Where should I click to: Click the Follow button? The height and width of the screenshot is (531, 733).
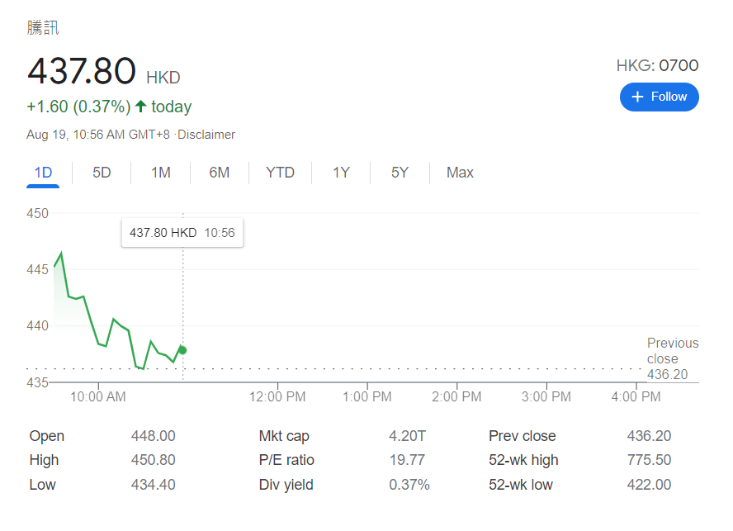pos(659,97)
